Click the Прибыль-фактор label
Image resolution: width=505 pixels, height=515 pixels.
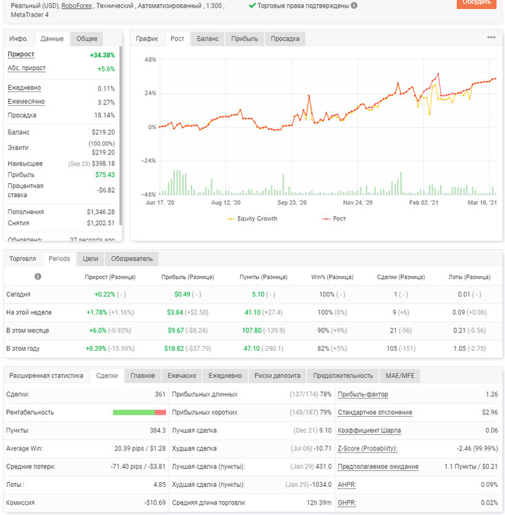click(363, 394)
